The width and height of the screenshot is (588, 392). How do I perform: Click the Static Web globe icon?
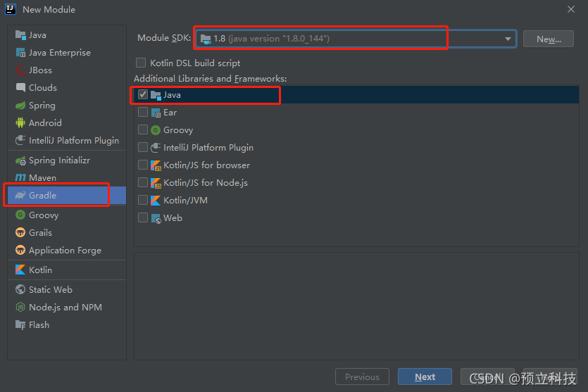click(20, 289)
